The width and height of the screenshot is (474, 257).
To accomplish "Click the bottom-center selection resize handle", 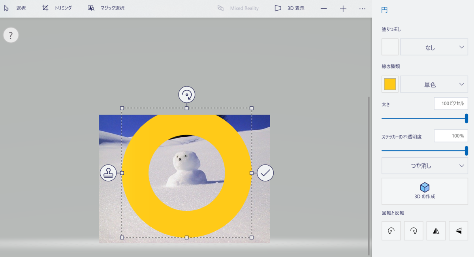I will click(187, 237).
